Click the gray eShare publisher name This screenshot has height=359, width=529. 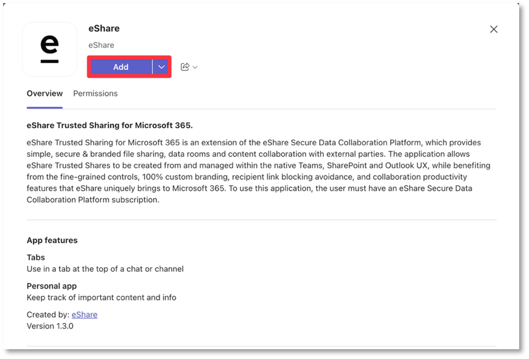pos(101,45)
